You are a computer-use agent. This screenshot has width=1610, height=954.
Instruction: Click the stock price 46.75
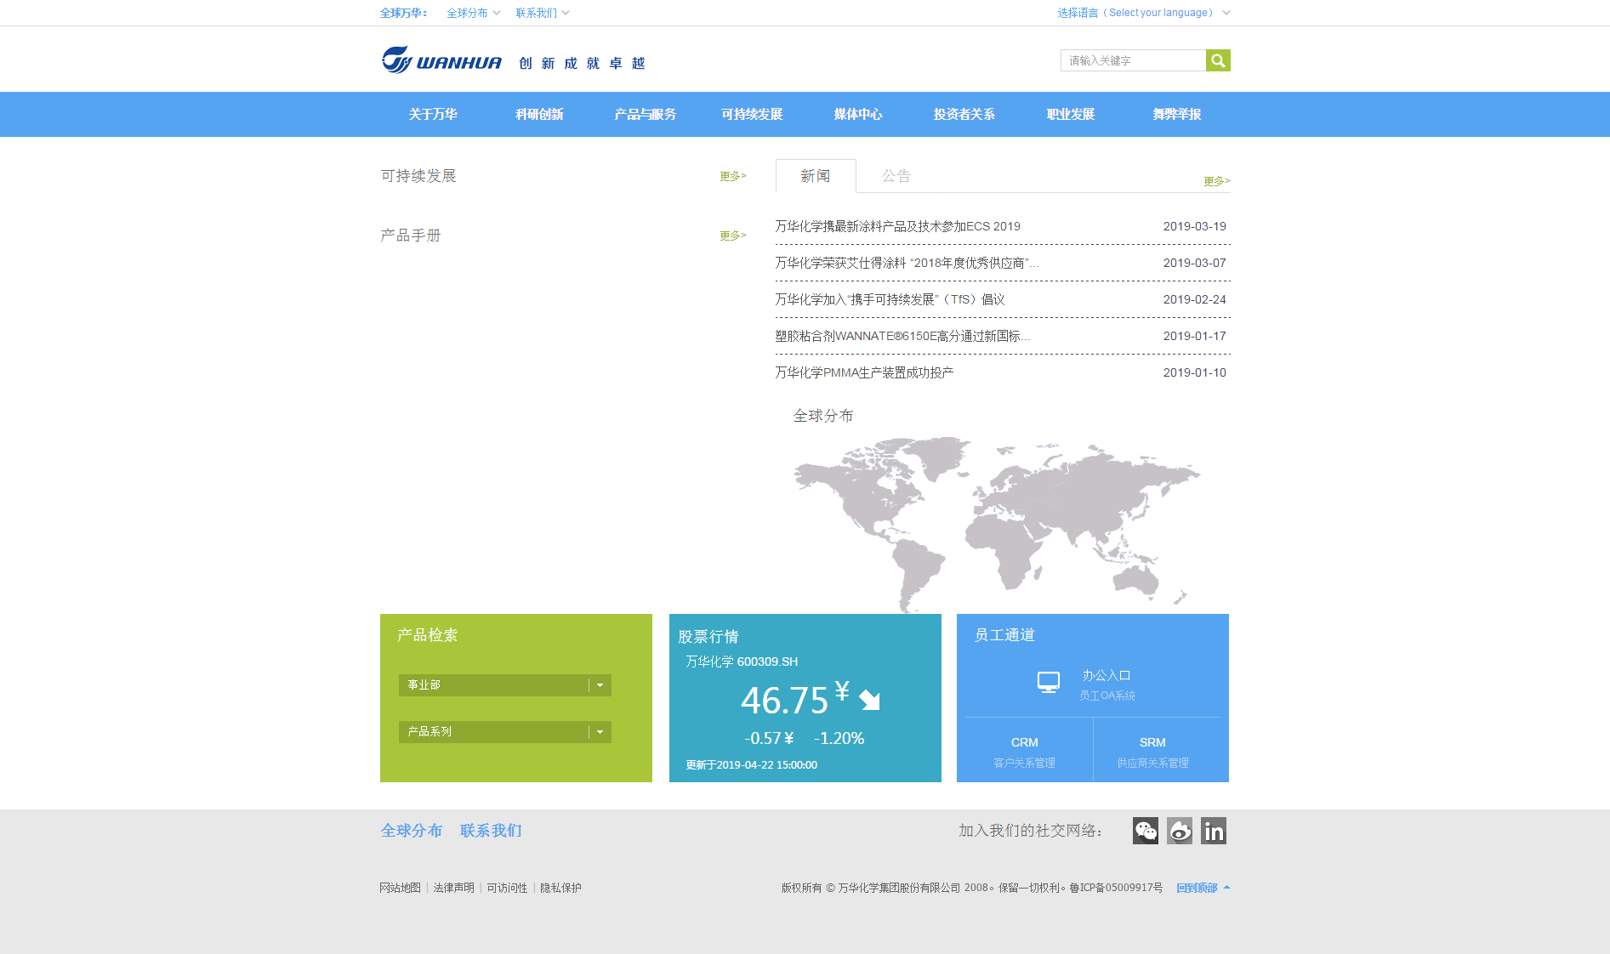click(x=783, y=701)
